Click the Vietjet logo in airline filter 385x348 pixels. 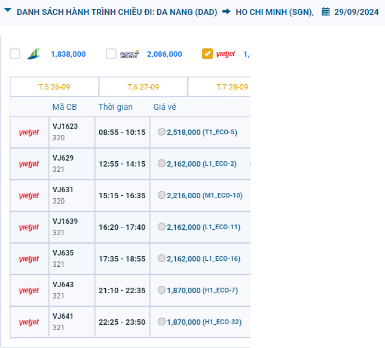tap(225, 54)
